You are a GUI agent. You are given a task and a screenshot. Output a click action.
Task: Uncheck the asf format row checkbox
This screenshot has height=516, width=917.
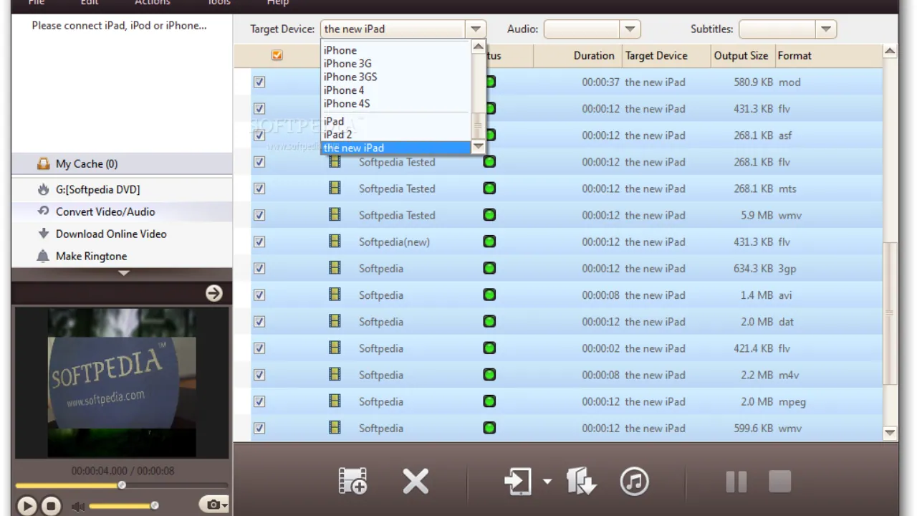(259, 135)
